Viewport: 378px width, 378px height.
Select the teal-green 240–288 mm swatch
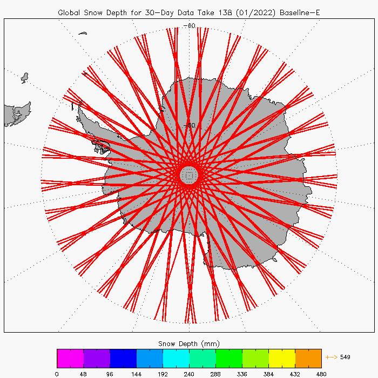(202, 358)
